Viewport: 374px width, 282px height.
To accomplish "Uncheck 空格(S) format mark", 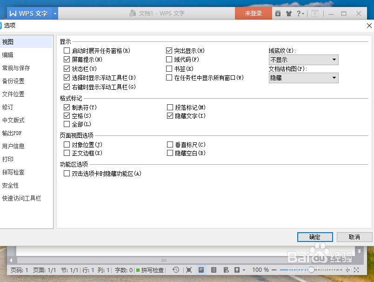I will coord(67,116).
